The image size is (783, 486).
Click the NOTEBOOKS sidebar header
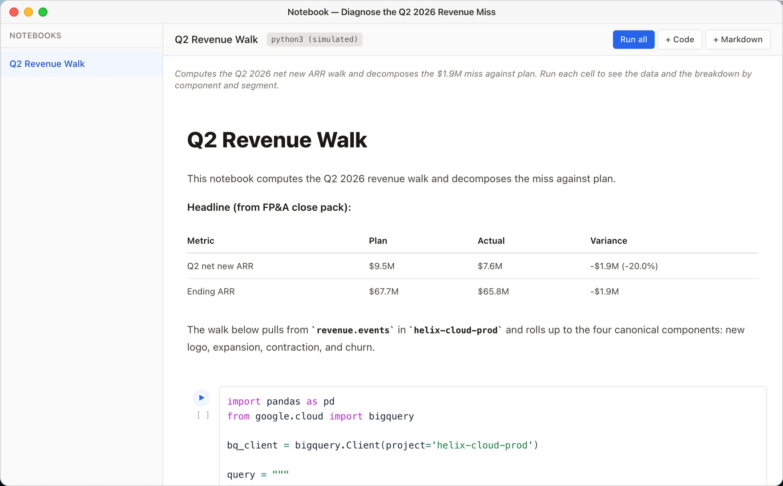click(36, 36)
